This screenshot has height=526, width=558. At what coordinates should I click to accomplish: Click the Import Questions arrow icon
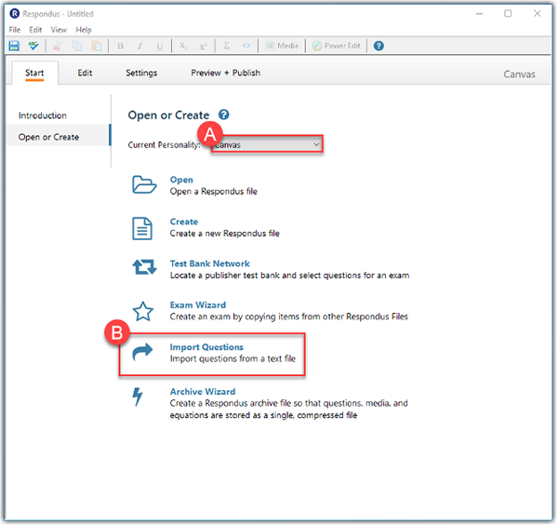[x=144, y=353]
